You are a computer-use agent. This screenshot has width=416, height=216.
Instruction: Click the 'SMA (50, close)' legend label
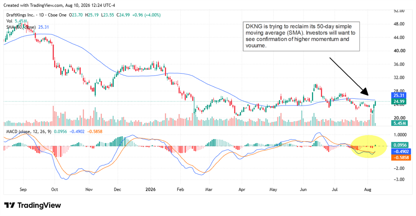tap(21, 27)
